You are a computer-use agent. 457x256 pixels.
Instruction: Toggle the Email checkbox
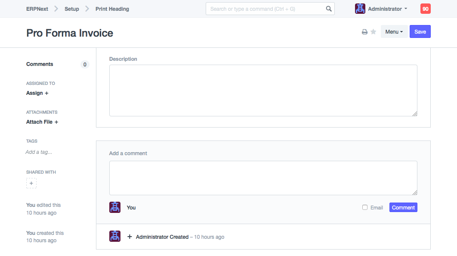[x=365, y=207]
